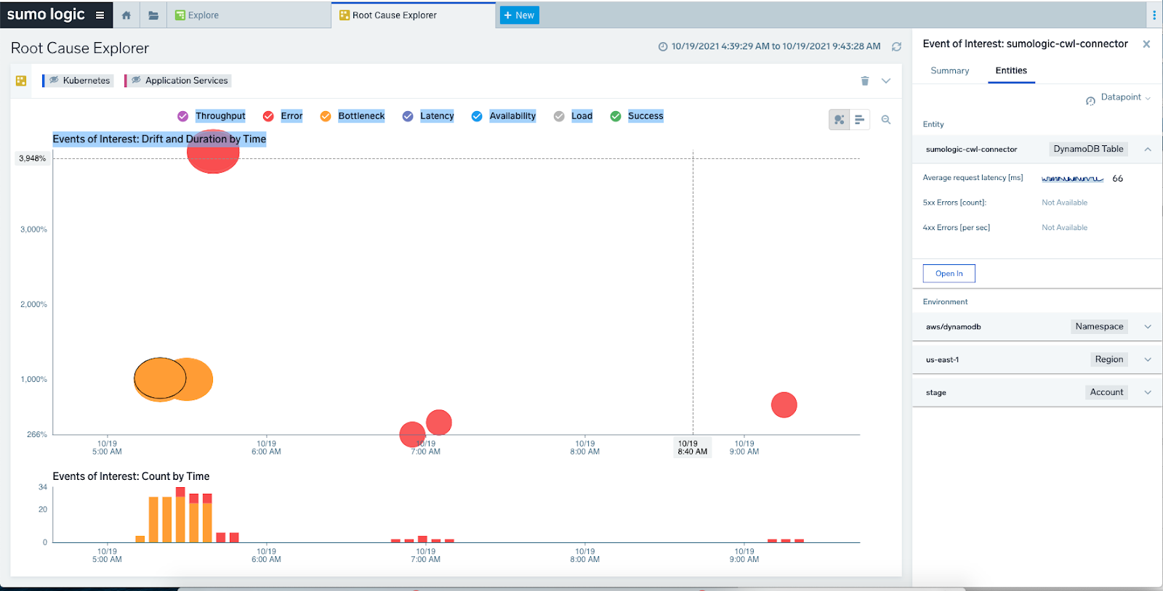Click the Namespace tag
1163x591 pixels.
coord(1099,327)
